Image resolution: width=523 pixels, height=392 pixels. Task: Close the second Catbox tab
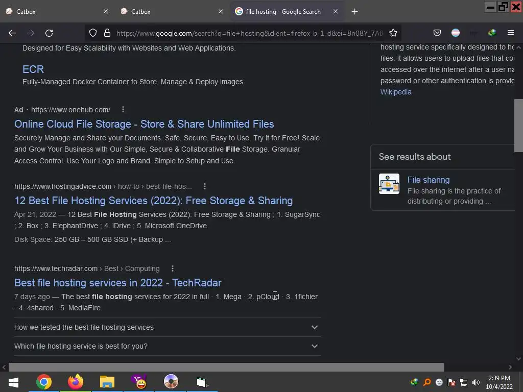[x=221, y=11]
